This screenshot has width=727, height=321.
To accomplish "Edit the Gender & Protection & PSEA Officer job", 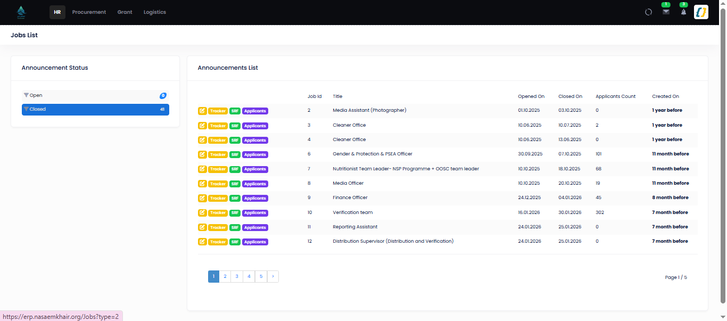I will tap(202, 154).
